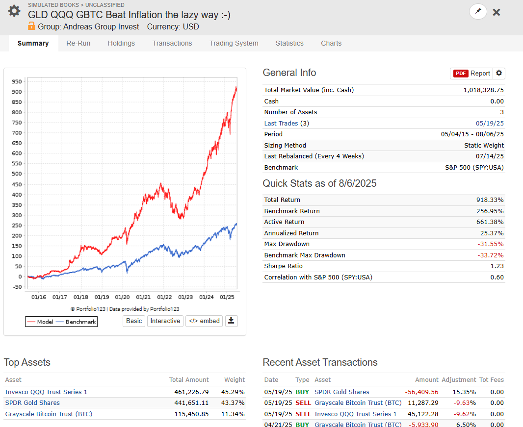This screenshot has width=523, height=427.
Task: Open Invesco QQQ Trust in the 05/19/25 SELL transaction
Action: (356, 414)
